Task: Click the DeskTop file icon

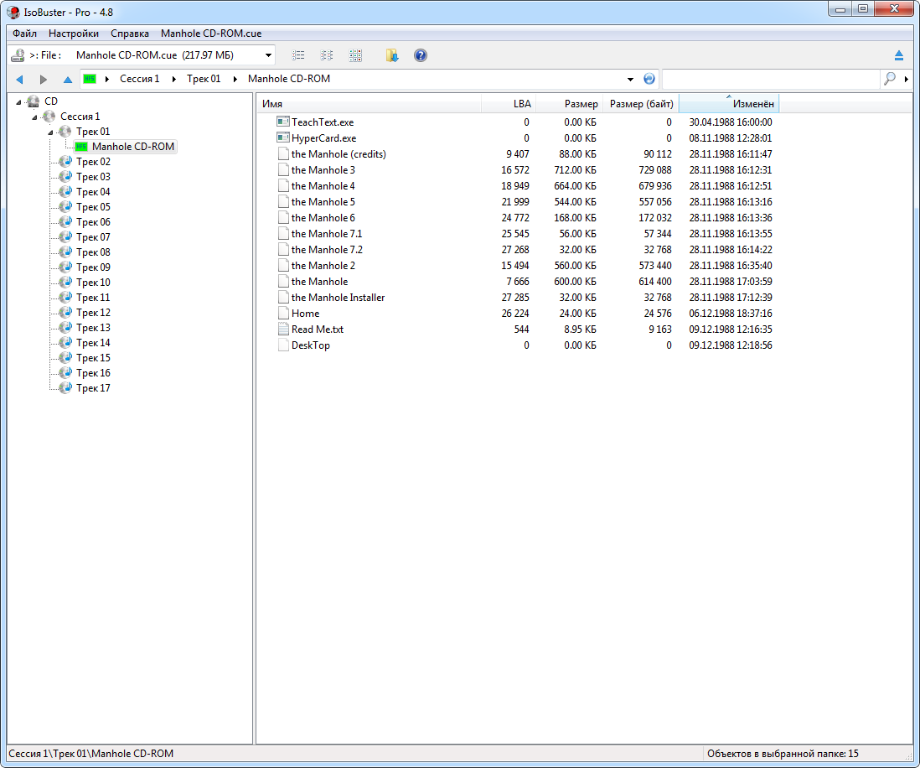Action: coord(283,345)
